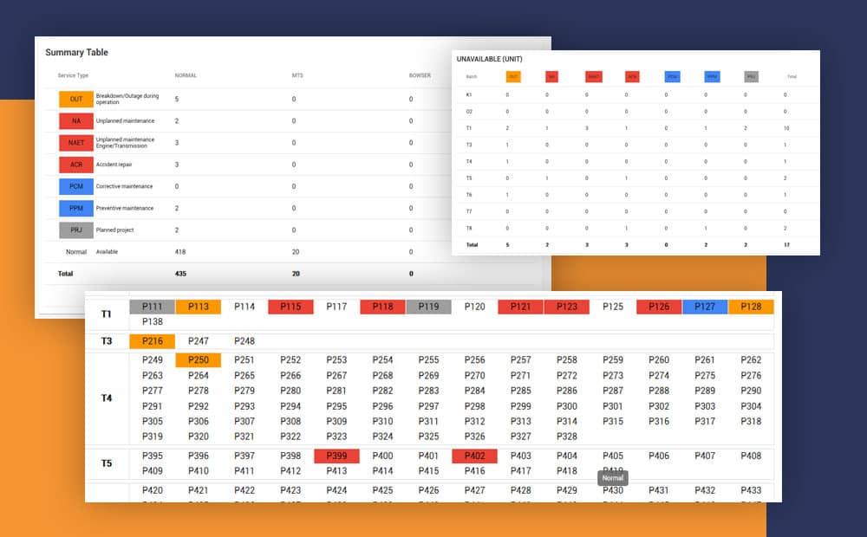This screenshot has height=537, width=867.
Task: Select orange unit P216 in T3 batch
Action: [152, 341]
